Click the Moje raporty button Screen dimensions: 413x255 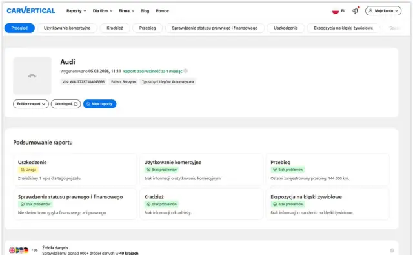99,104
